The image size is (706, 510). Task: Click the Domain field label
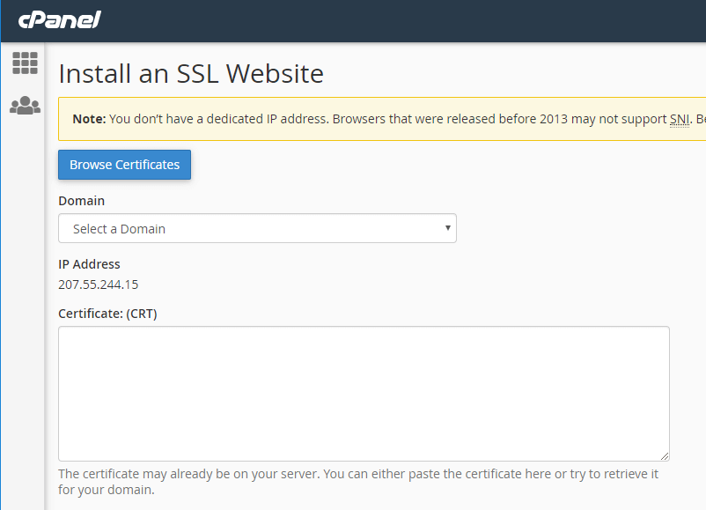[x=81, y=201]
